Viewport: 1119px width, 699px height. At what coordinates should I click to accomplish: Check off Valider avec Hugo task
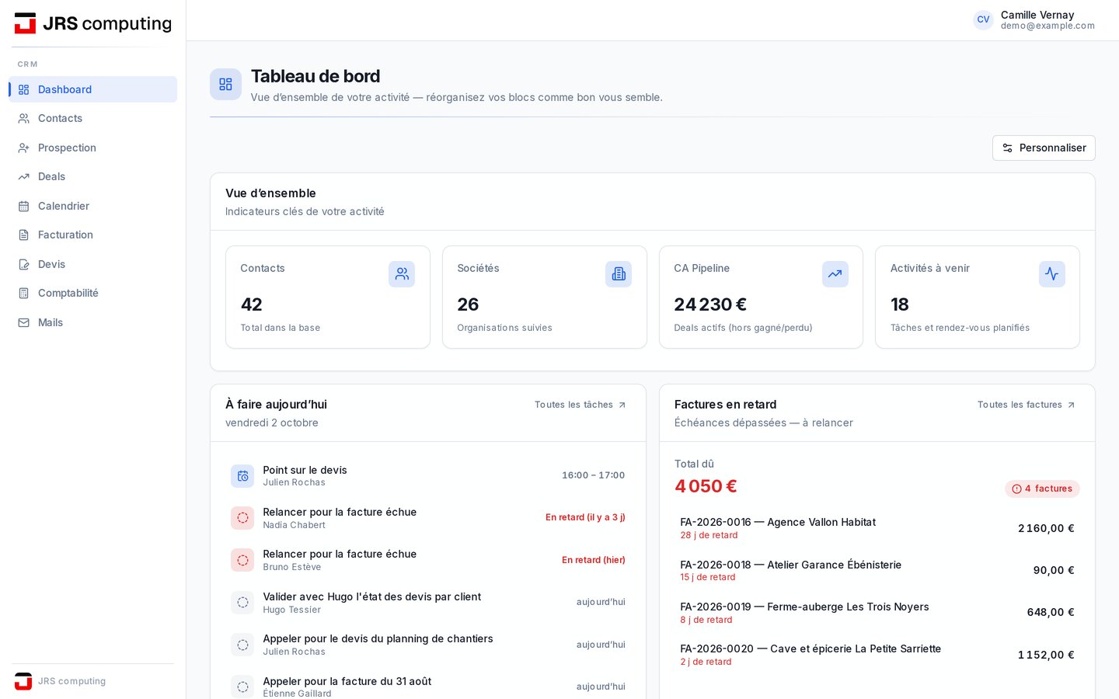click(x=242, y=603)
